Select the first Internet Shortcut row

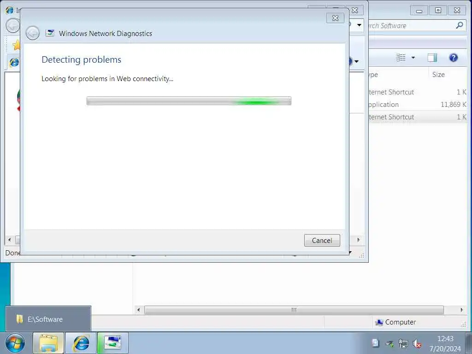(418, 92)
